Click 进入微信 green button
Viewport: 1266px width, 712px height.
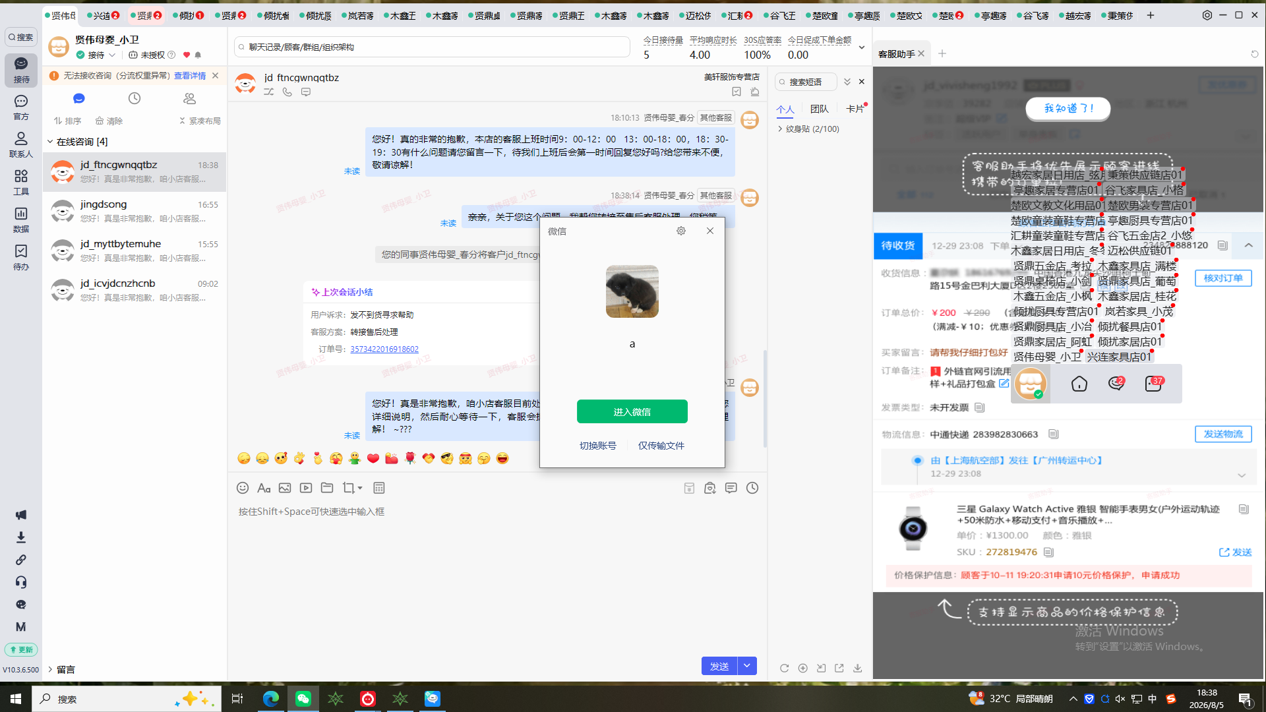(x=632, y=411)
